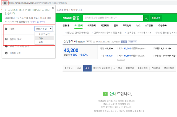Open the 뉴스 menu
Image resolution: width=177 pixels, height=117 pixels.
tap(138, 25)
